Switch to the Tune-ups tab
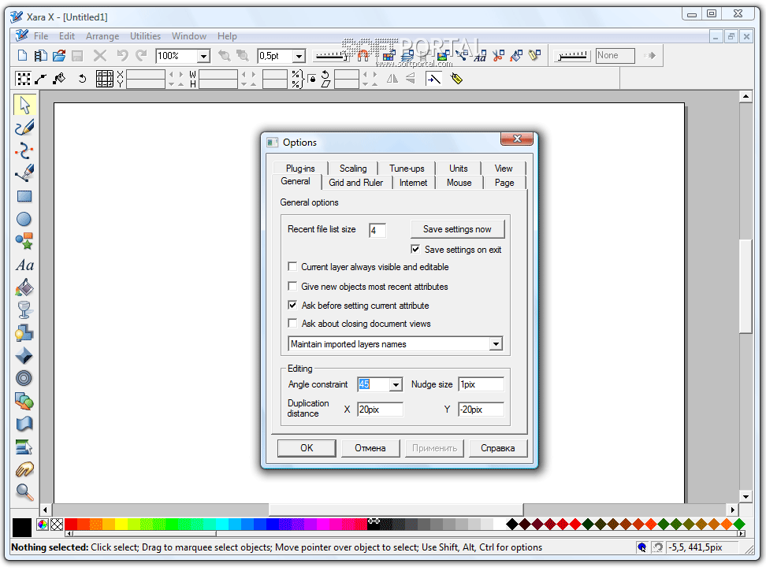This screenshot has width=766, height=571. [x=407, y=169]
